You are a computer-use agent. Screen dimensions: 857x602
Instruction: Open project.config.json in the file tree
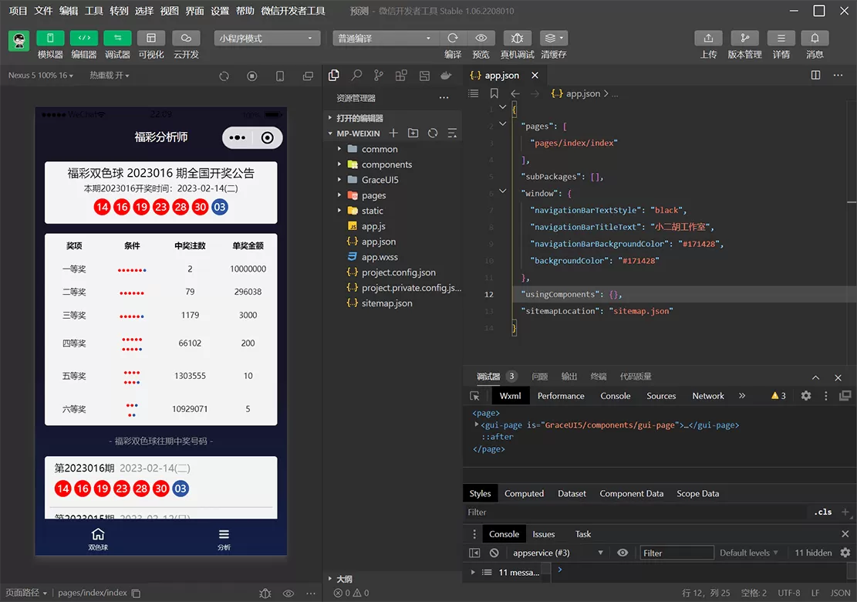pos(398,272)
